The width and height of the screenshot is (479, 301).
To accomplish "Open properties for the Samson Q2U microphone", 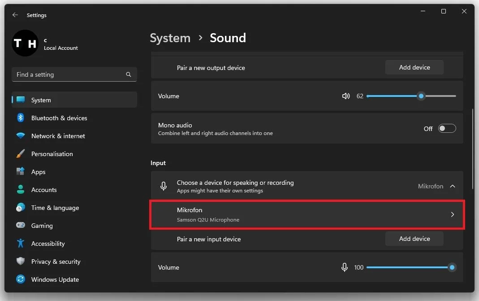I will pyautogui.click(x=306, y=214).
